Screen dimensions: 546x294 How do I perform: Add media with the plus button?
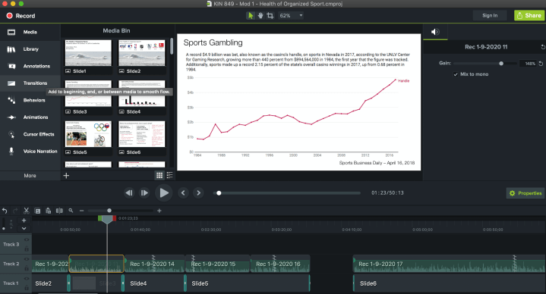tap(66, 176)
